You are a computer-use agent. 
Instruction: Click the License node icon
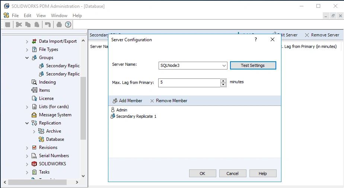[34, 98]
